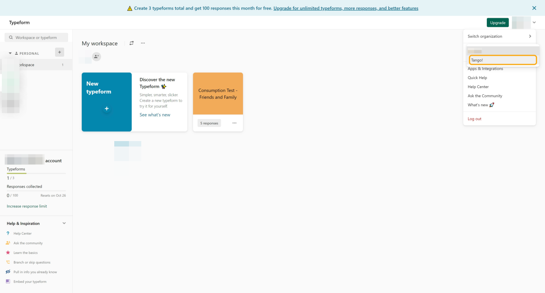This screenshot has height=293, width=545.
Task: Open the upgrade for unlimited typeforms link
Action: tap(346, 8)
